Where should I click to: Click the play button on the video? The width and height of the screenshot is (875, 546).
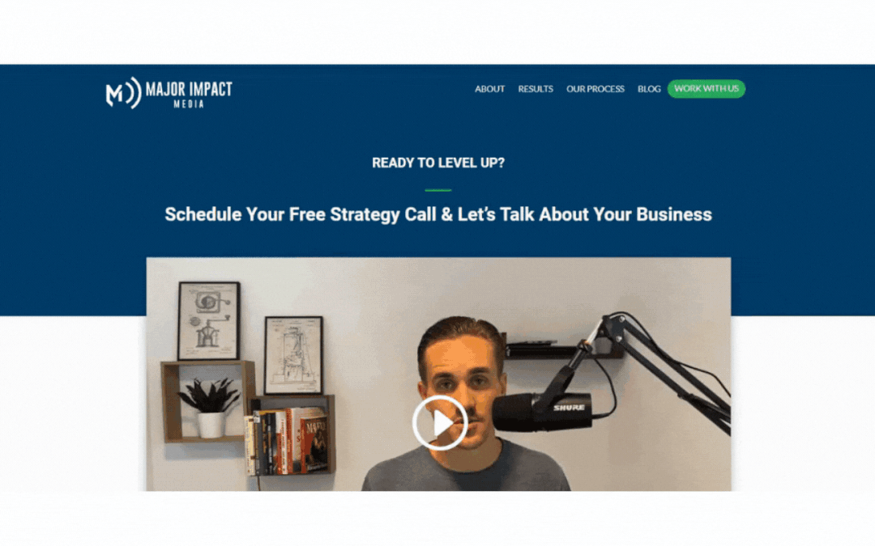(440, 422)
